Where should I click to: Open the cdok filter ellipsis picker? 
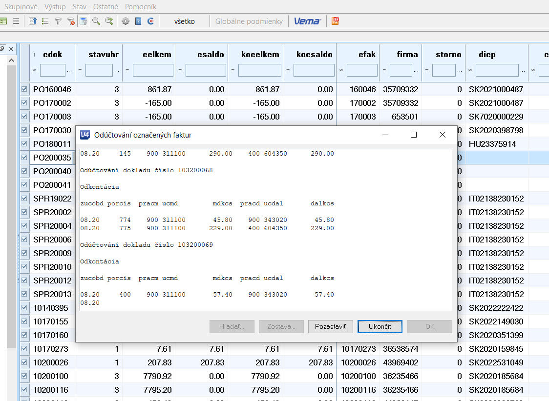pos(69,71)
